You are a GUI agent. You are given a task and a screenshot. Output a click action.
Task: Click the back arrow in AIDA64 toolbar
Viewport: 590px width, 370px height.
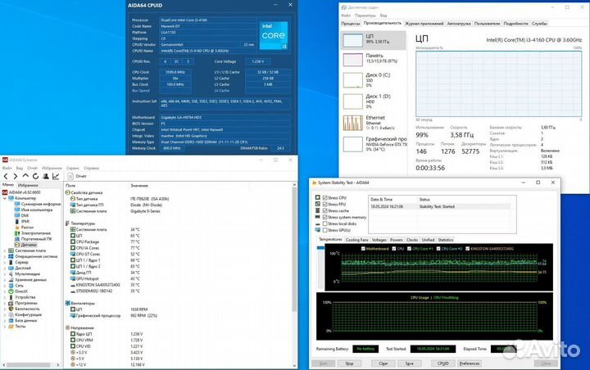point(6,176)
